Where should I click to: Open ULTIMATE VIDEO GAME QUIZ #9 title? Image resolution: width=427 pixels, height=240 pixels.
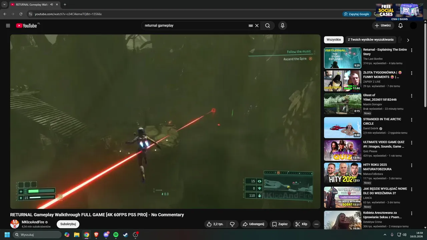[x=384, y=144]
